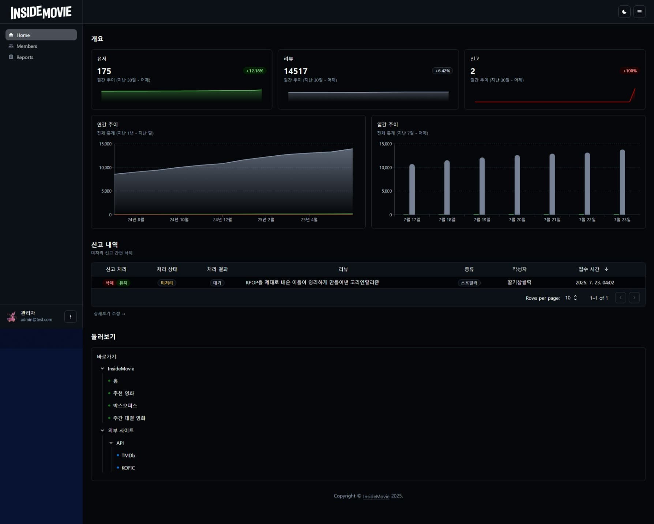Screen dimensions: 654x524
Task: Toggle dark mode with the moon icon
Action: click(x=624, y=12)
